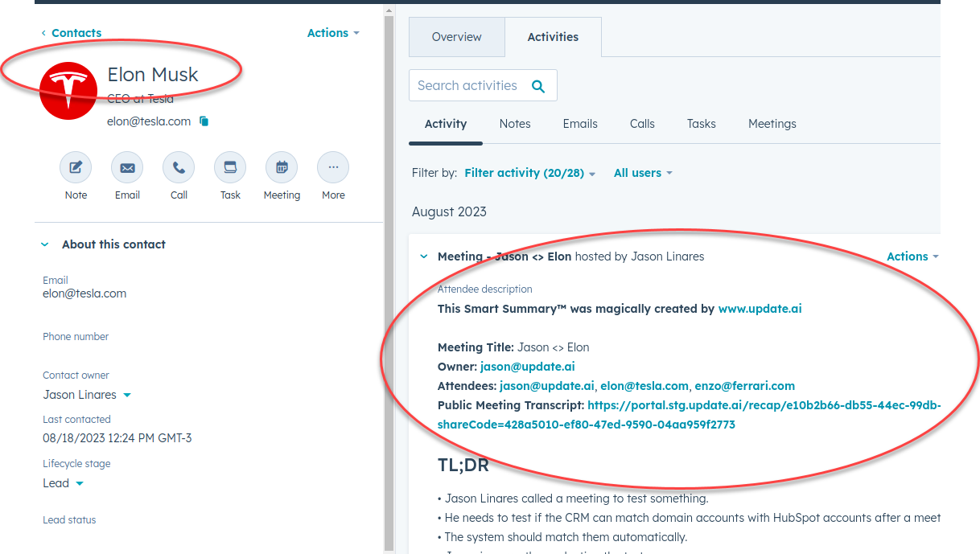Screen dimensions: 980x554
Task: Open the www.update.ai link
Action: tap(760, 309)
